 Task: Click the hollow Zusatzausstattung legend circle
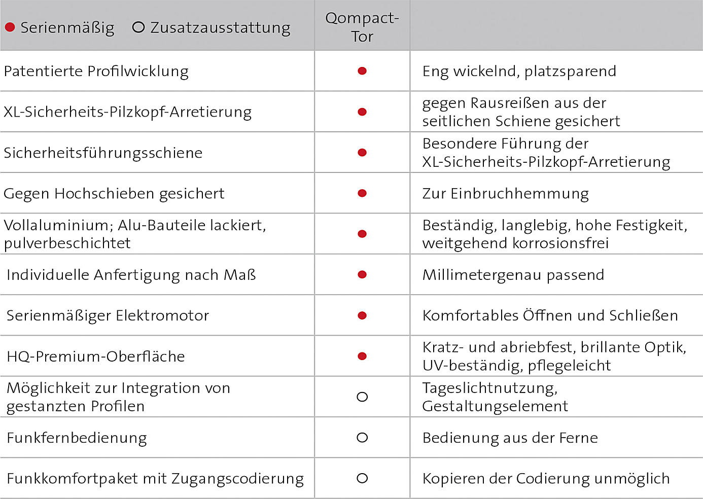coord(138,27)
